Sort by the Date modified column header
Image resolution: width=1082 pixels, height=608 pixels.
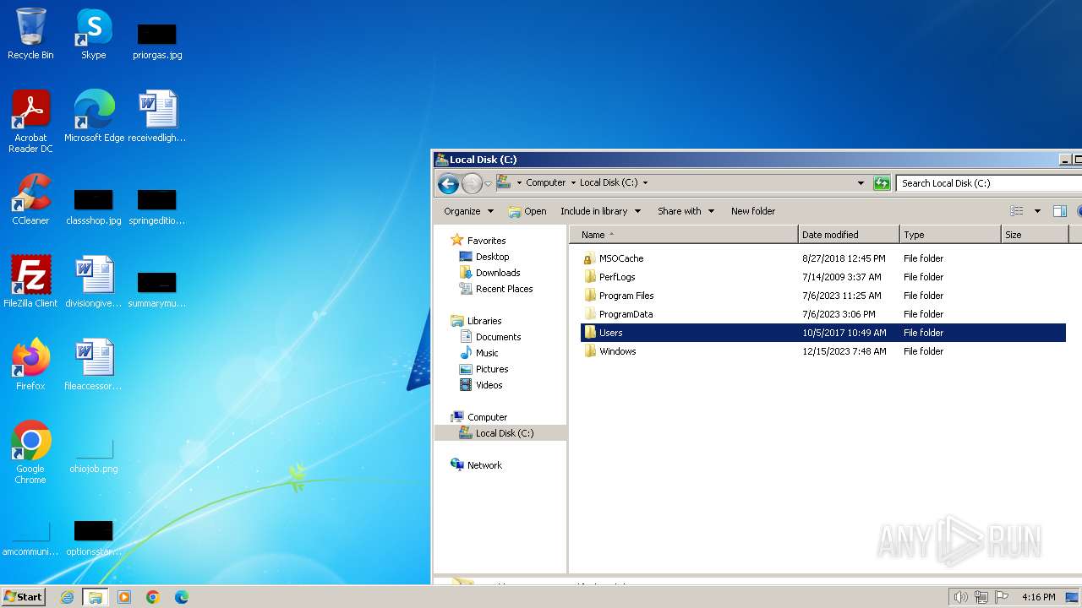tap(849, 235)
